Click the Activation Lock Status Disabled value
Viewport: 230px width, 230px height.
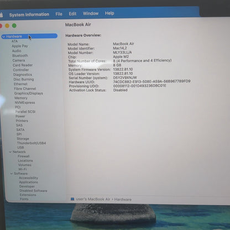pyautogui.click(x=120, y=90)
